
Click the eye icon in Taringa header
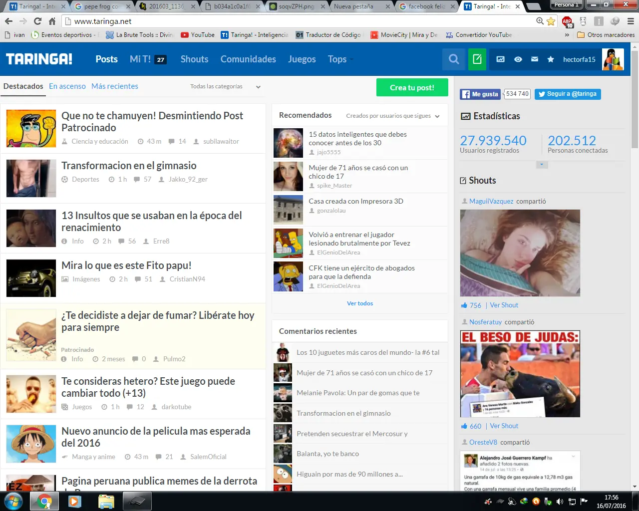(518, 59)
